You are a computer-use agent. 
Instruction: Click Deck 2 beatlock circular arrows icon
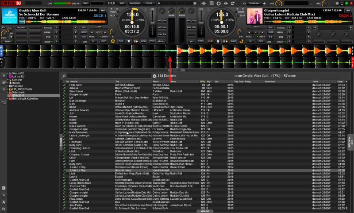tap(241, 41)
